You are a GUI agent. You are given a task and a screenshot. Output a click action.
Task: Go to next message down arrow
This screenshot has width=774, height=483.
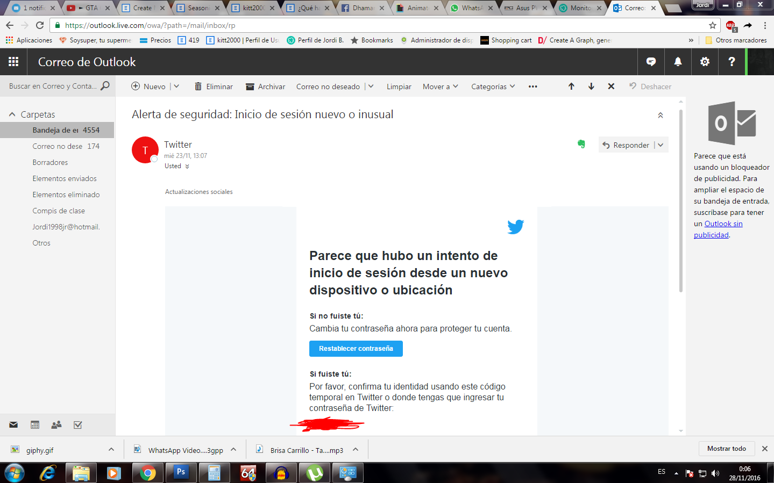tap(591, 86)
